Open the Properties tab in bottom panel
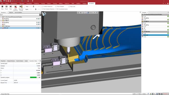The width and height of the screenshot is (169, 95). (3, 61)
